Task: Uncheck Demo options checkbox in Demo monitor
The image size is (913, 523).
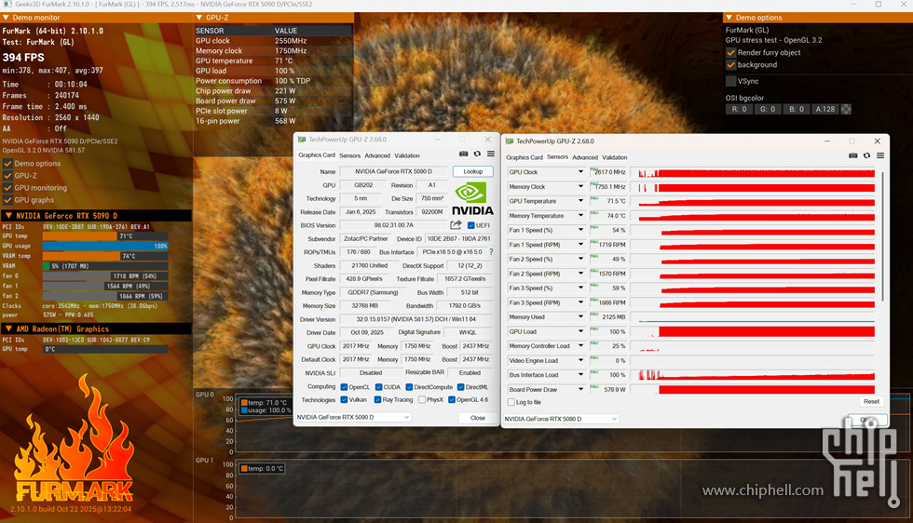Action: [7, 164]
